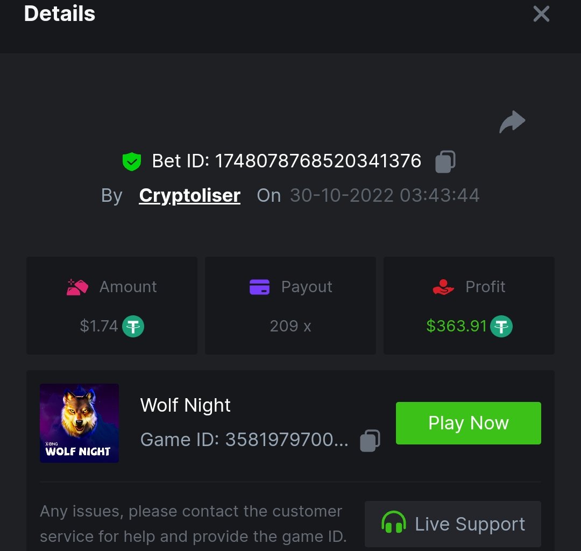Image resolution: width=581 pixels, height=551 pixels.
Task: Open the Wolf Night game thumbnail
Action: [79, 423]
